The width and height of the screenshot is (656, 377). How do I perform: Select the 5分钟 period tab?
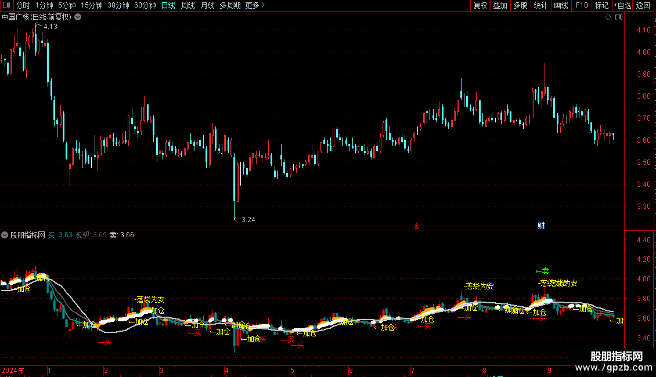click(67, 5)
